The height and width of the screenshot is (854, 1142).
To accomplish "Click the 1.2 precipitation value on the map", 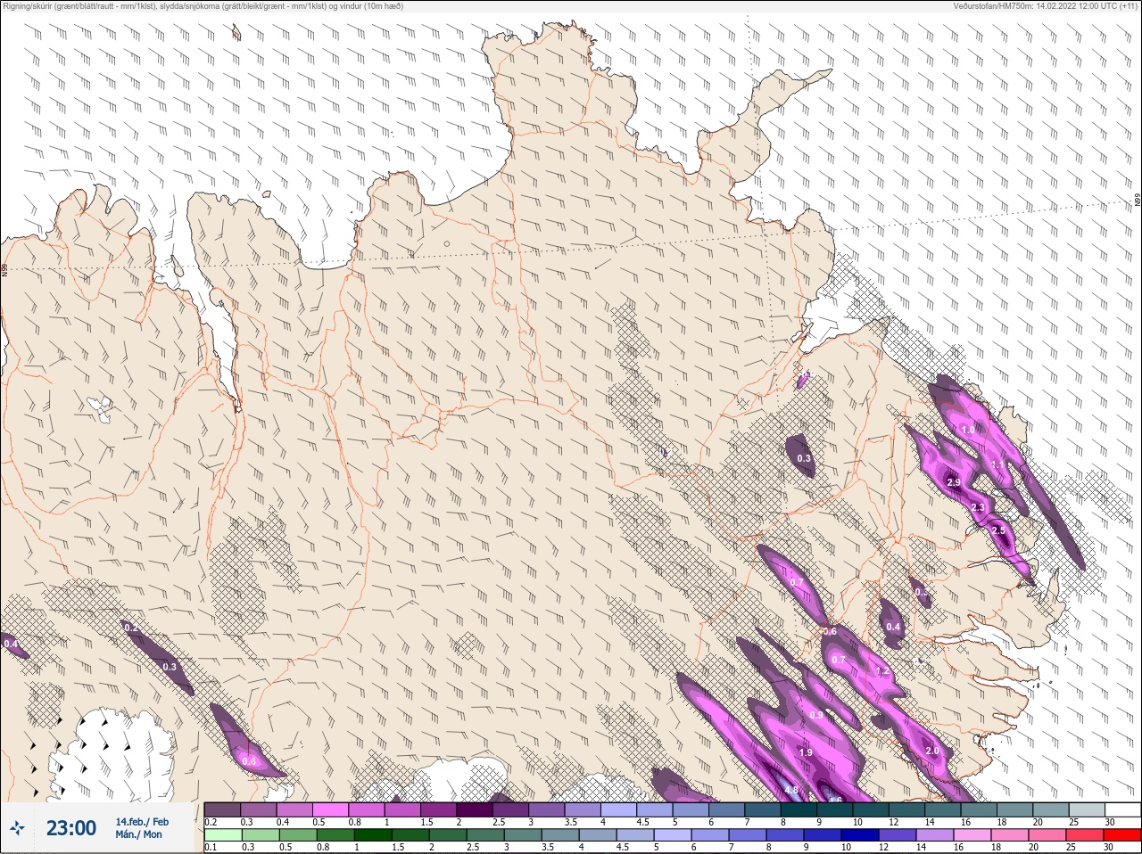I will point(882,671).
